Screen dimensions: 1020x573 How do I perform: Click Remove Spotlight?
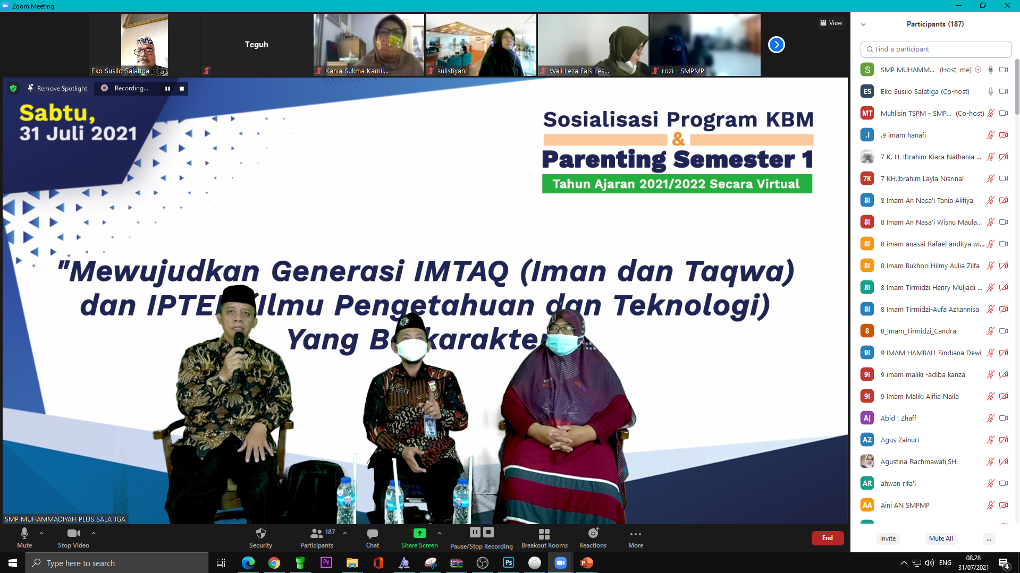click(57, 88)
